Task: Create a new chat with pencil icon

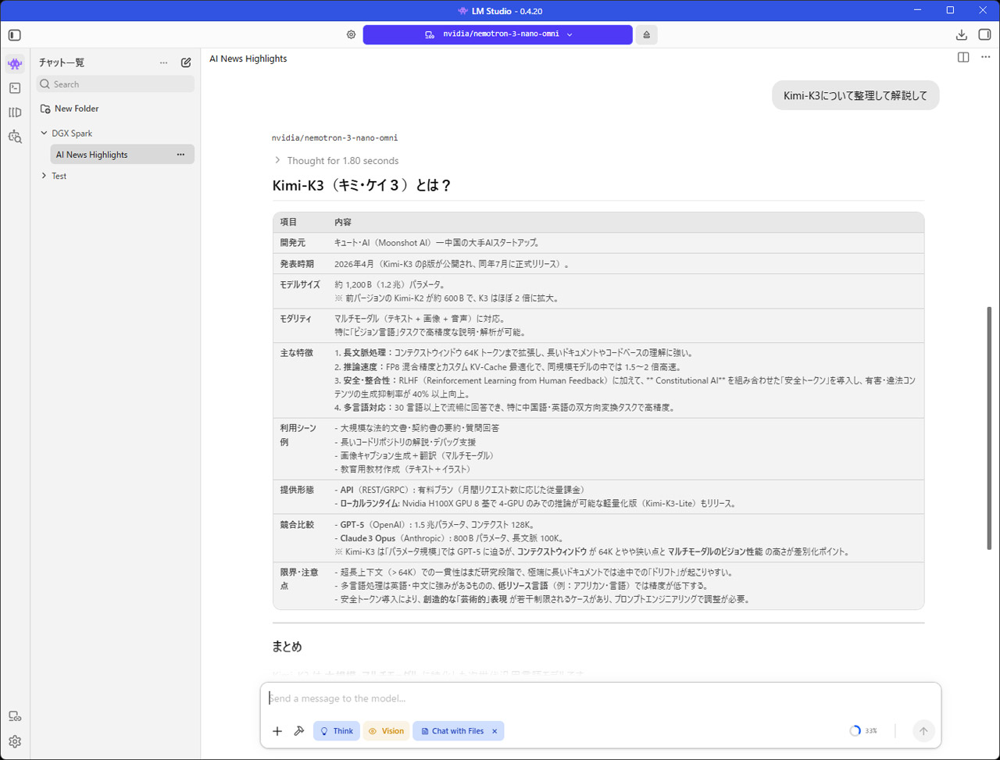Action: [186, 62]
